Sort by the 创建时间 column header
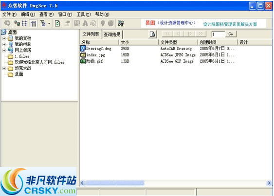 pos(218,42)
